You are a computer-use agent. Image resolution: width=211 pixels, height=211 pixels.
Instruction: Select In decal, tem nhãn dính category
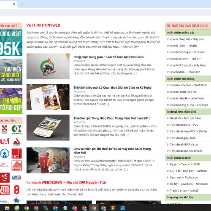(x=188, y=112)
